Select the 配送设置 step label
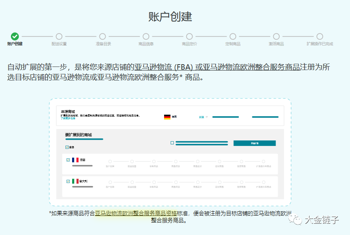Viewport: 350px width, 235px height. point(59,43)
